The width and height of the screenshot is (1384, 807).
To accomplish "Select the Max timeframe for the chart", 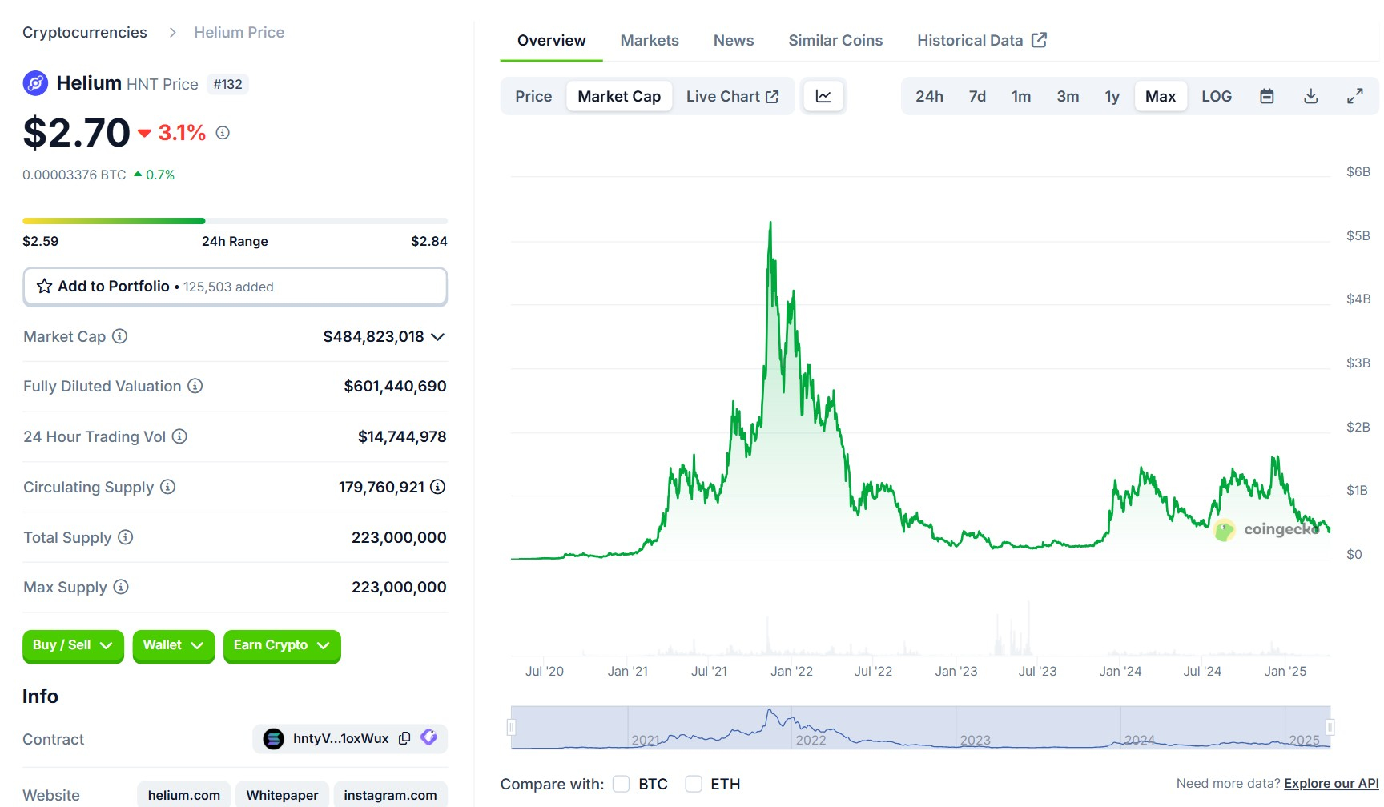I will pos(1160,95).
